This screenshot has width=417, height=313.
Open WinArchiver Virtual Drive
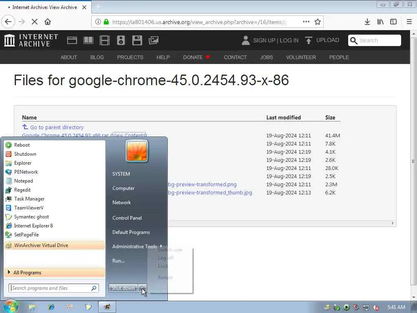click(55, 245)
